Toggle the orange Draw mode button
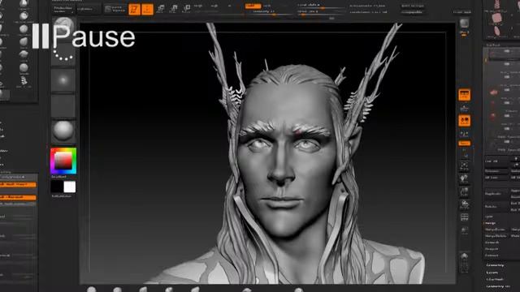This screenshot has width=520, height=292. point(147,9)
